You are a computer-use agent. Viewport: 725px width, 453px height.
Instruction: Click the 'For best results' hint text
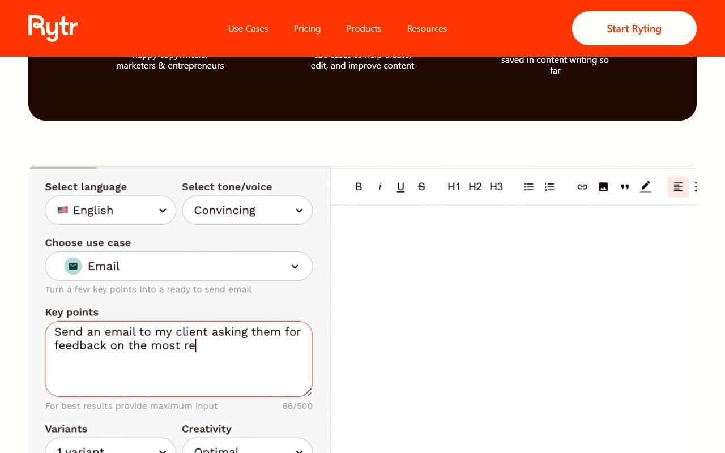[x=131, y=406]
